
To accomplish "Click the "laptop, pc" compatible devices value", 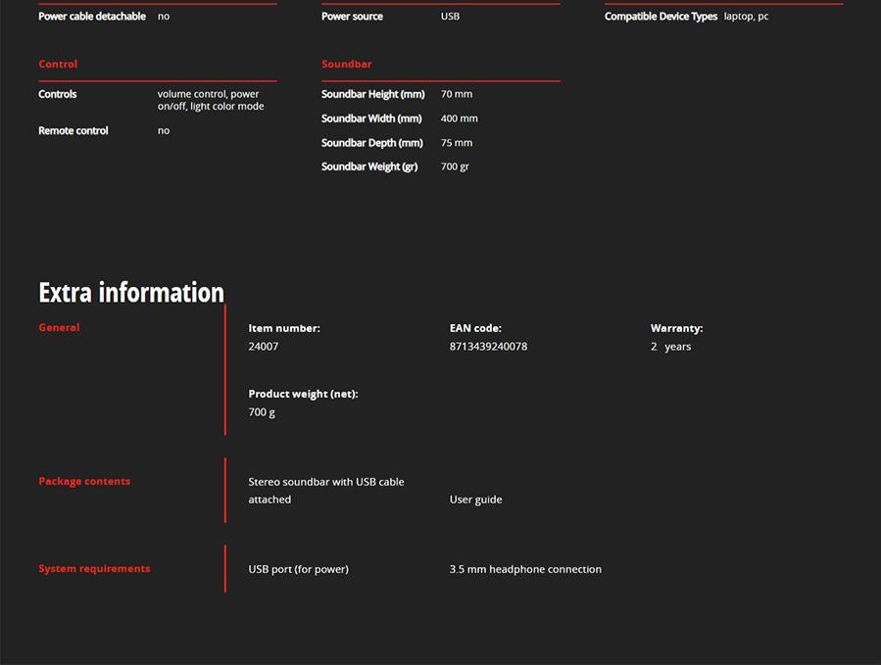I will [x=746, y=17].
